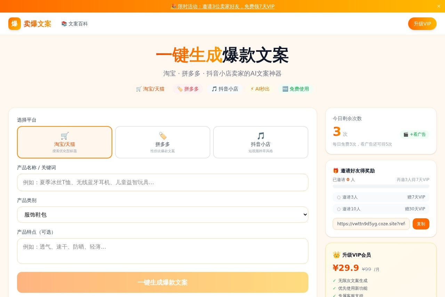
Task: Select the 邀请3人 reward row
Action: (381, 197)
